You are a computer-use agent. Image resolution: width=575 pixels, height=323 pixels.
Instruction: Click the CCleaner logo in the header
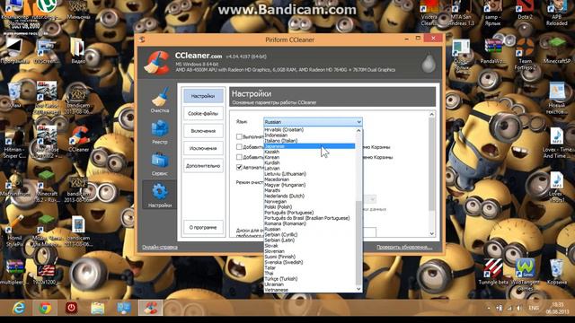click(x=156, y=63)
